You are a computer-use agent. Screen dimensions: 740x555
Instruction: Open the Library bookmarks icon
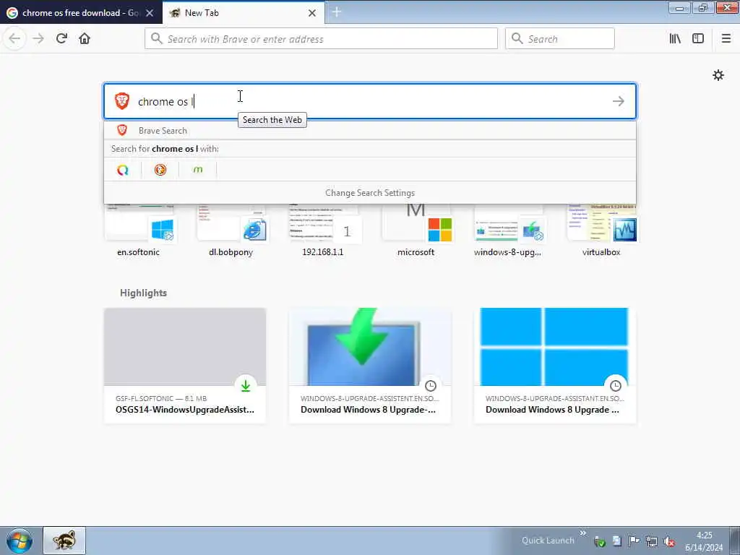coord(675,38)
